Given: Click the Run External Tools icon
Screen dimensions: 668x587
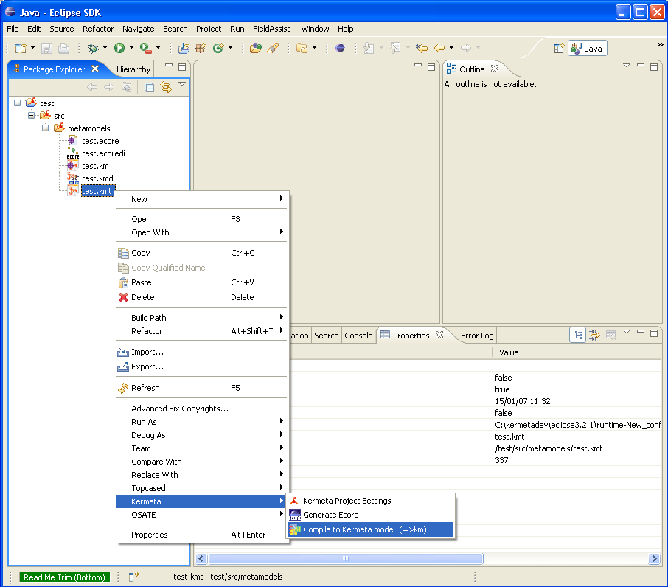Looking at the screenshot, I should point(146,48).
